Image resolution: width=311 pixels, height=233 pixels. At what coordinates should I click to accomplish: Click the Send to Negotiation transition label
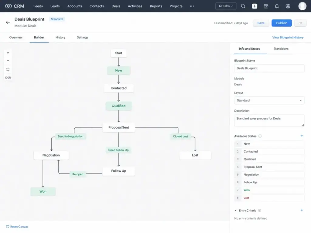point(70,136)
